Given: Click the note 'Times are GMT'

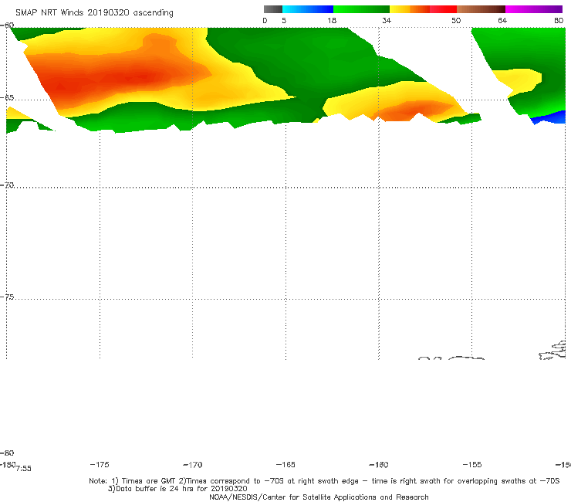Looking at the screenshot, I should click(144, 481).
